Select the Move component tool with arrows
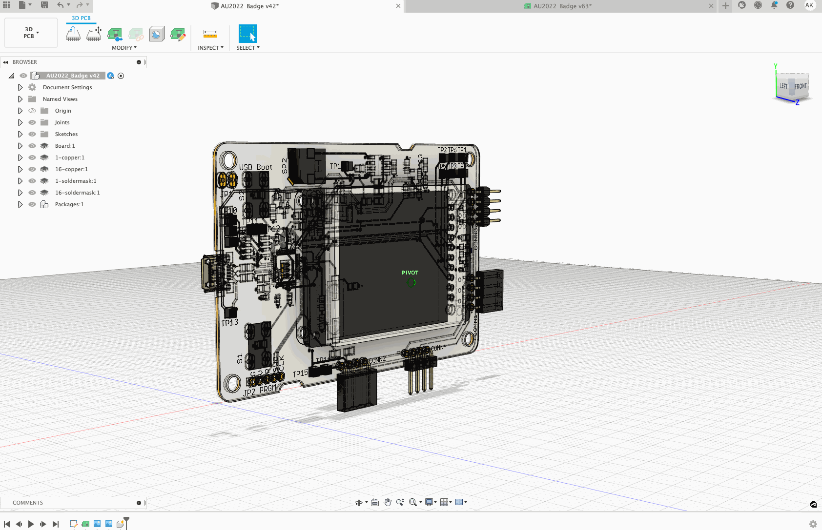Viewport: 822px width, 530px height. [94, 34]
